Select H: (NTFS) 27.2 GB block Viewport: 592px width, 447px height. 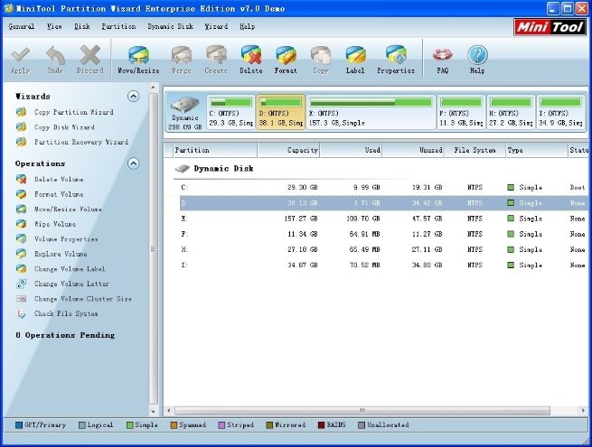(511, 112)
